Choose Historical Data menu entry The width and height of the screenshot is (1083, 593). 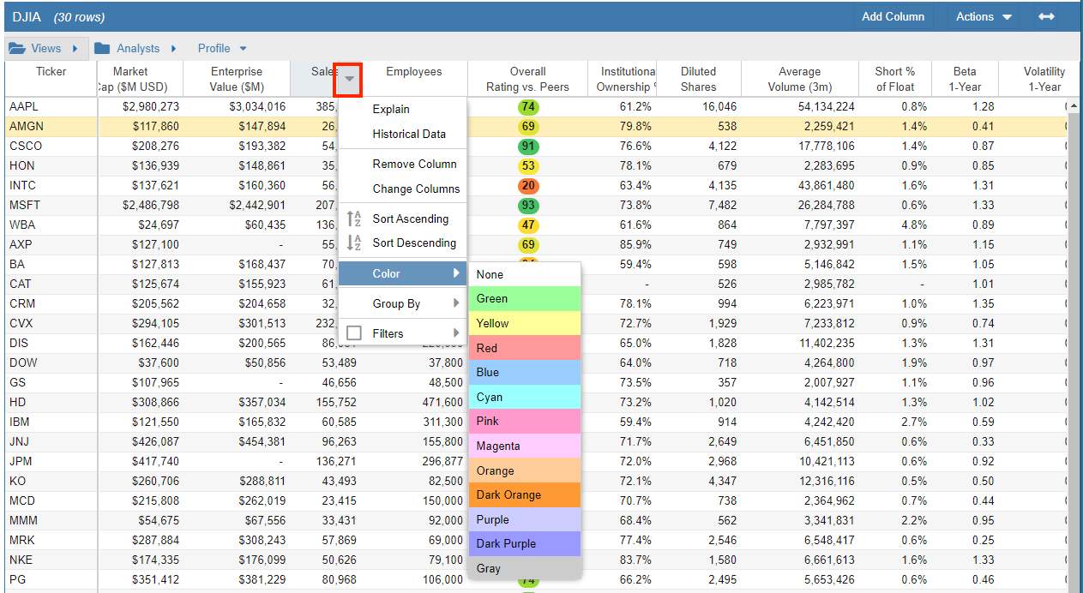(408, 134)
